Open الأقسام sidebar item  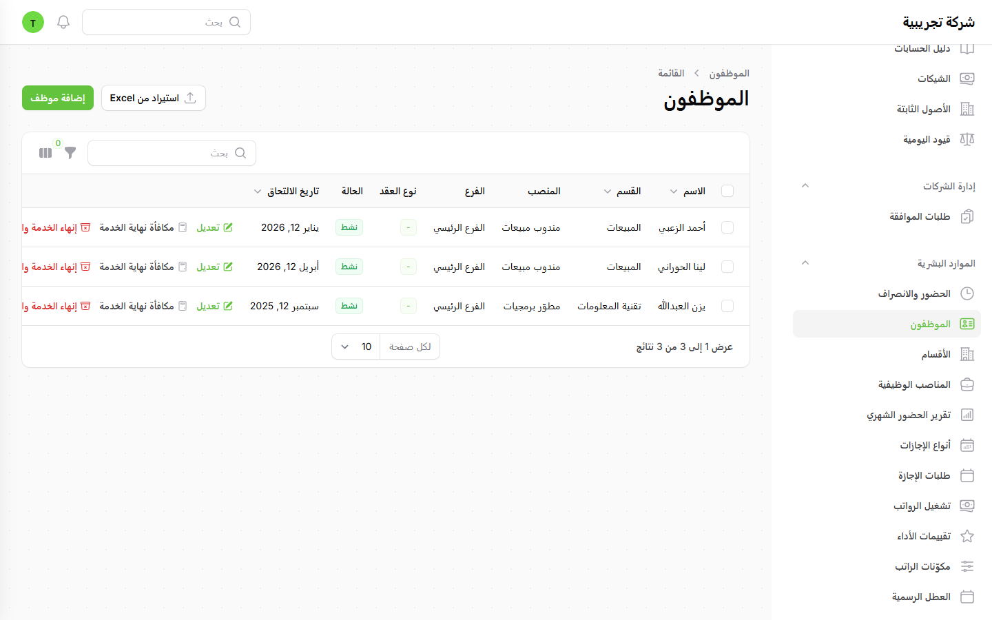(887, 354)
